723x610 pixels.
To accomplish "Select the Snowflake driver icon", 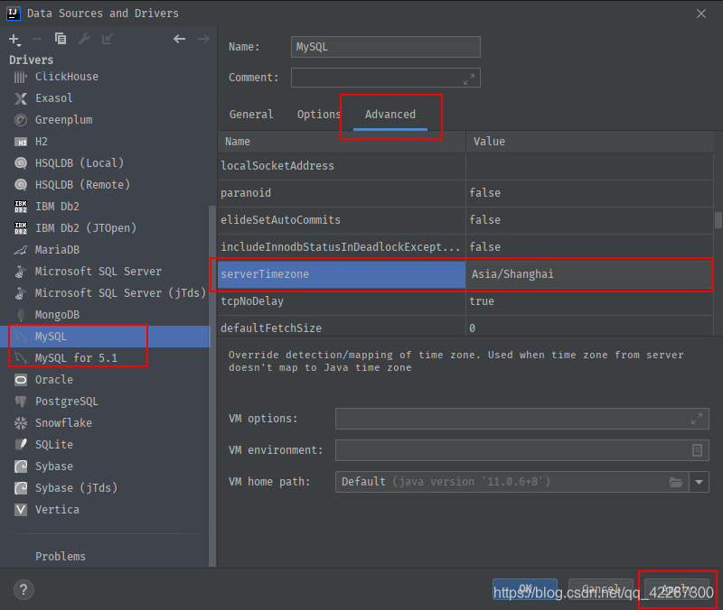I will (x=20, y=423).
